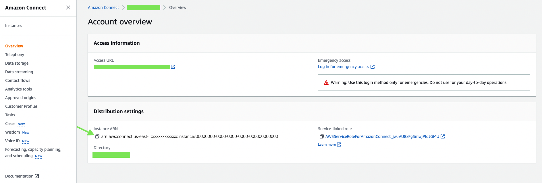Go to Telephony settings
This screenshot has width=542, height=183.
coord(15,55)
